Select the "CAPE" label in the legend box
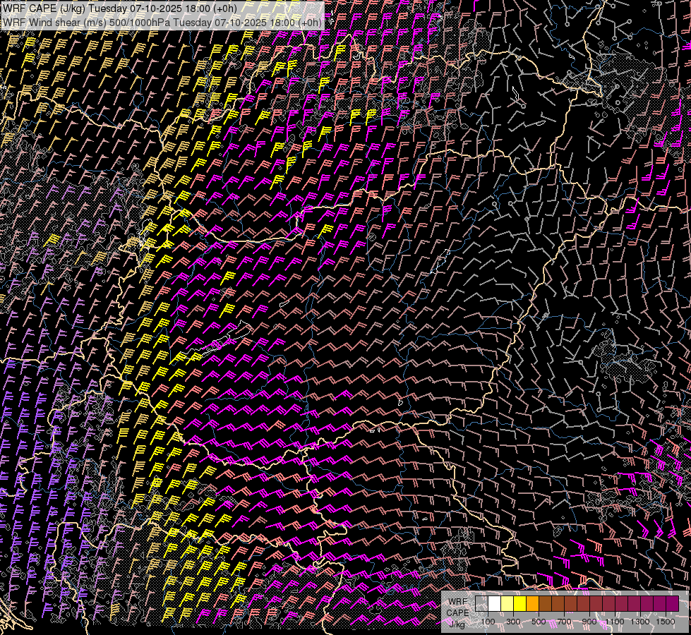Image resolution: width=691 pixels, height=635 pixels. pos(458,612)
